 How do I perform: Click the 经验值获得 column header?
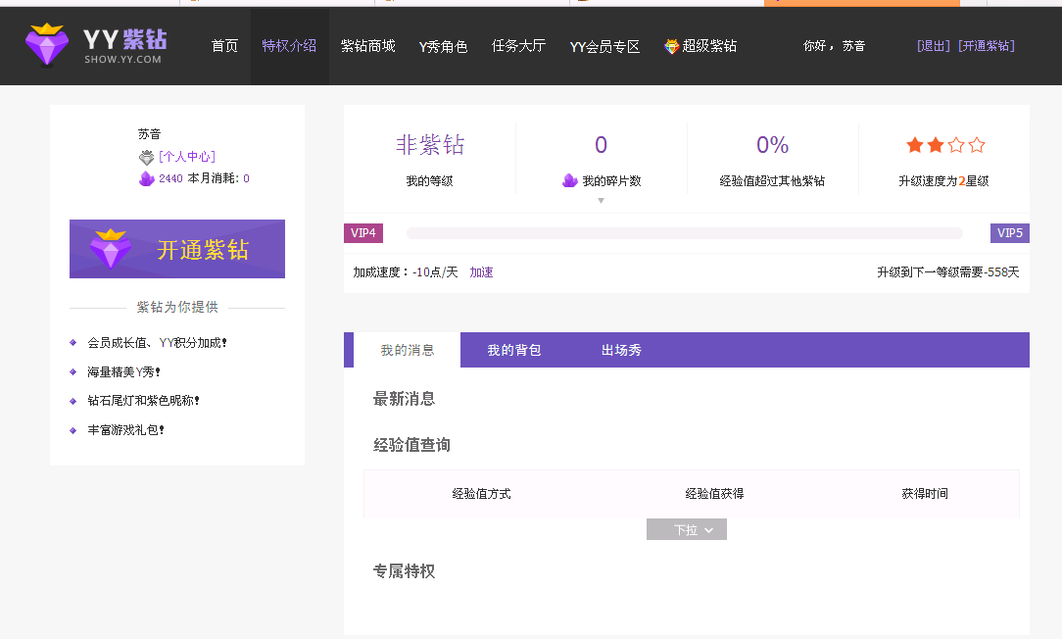pyautogui.click(x=714, y=493)
